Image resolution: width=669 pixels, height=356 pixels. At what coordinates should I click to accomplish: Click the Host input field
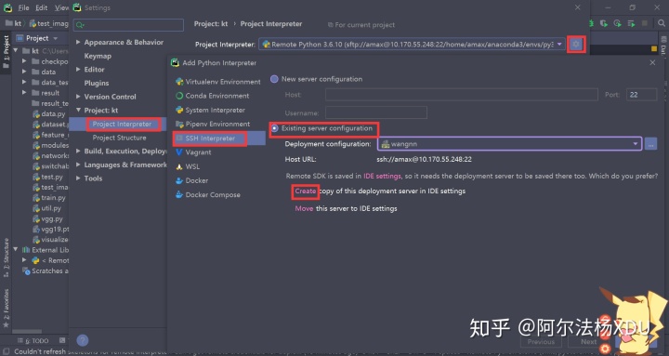tap(462, 94)
